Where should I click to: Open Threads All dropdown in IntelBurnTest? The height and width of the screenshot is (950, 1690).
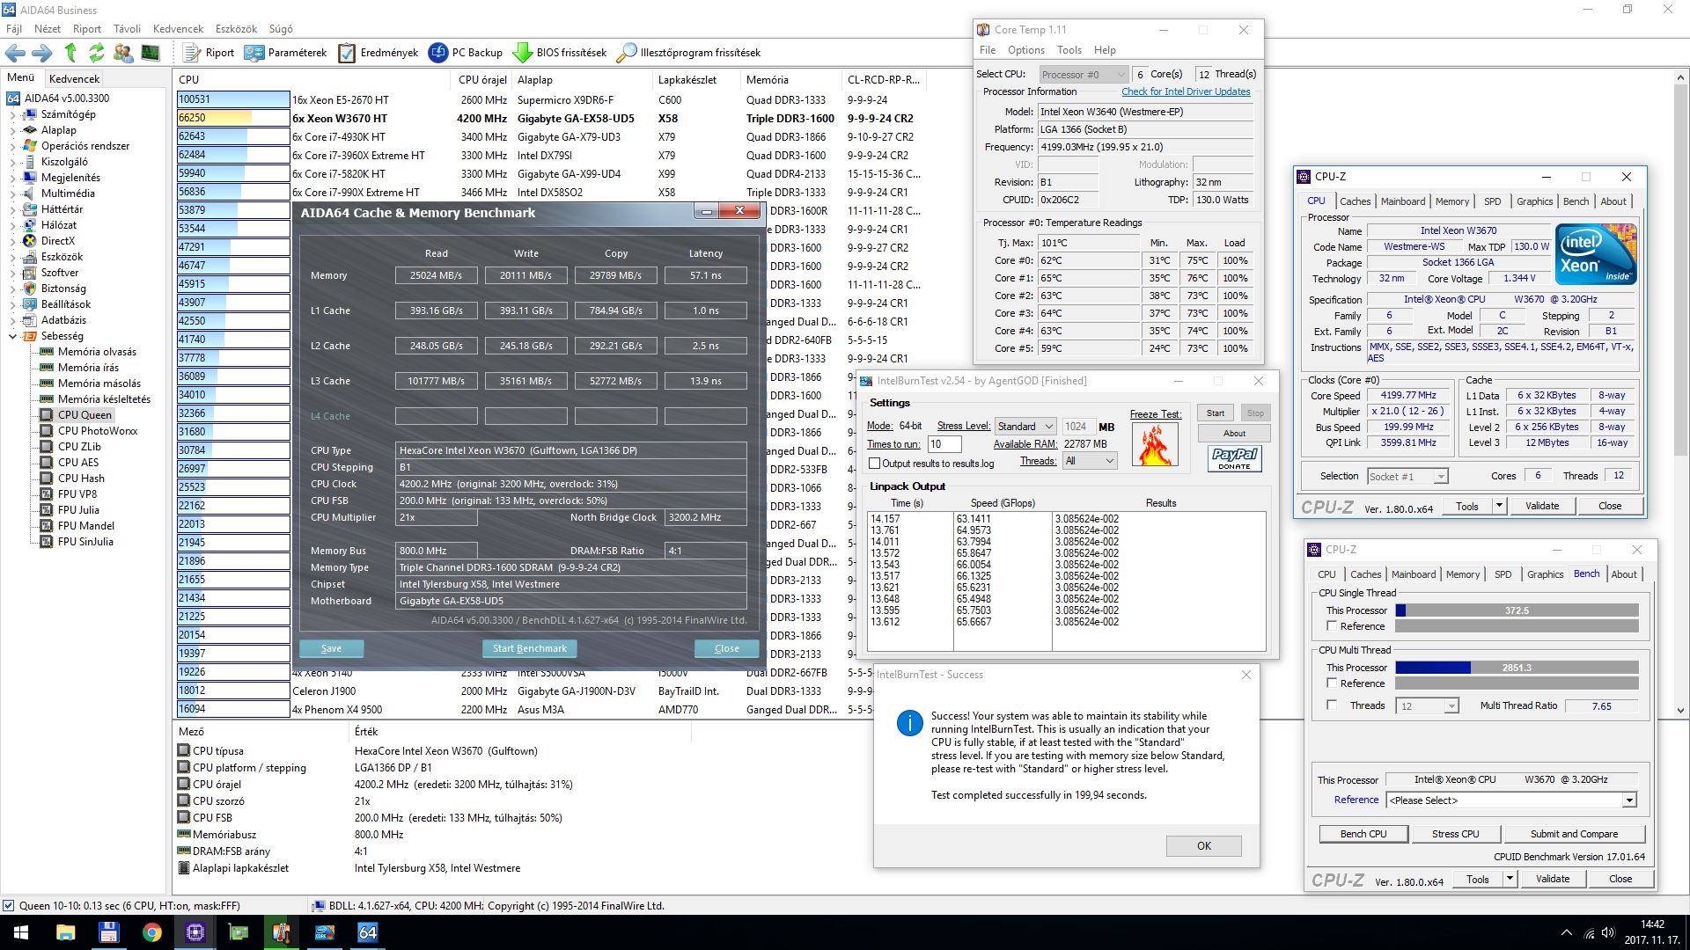pyautogui.click(x=1090, y=461)
